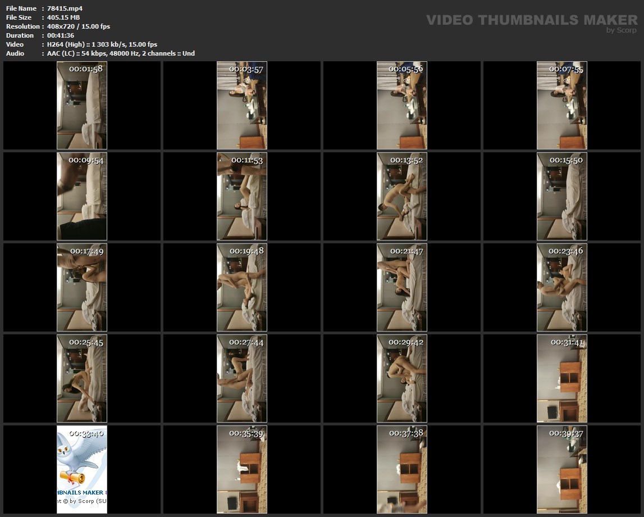Image resolution: width=644 pixels, height=517 pixels.
Task: Click the VIDEO THUMBNAILS MAKER watermark title
Action: pyautogui.click(x=531, y=20)
